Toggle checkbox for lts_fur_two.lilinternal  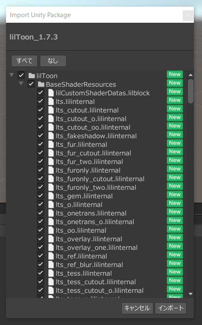coord(41,161)
